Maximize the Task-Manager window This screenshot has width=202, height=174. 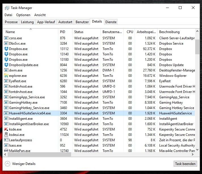coord(180,8)
